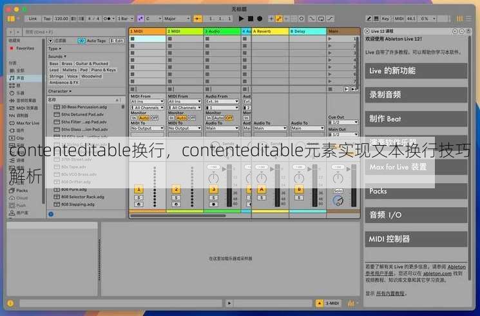Click the MIDI overdub plus icon
Image resolution: width=480 pixels, height=316 pixels.
click(271, 19)
